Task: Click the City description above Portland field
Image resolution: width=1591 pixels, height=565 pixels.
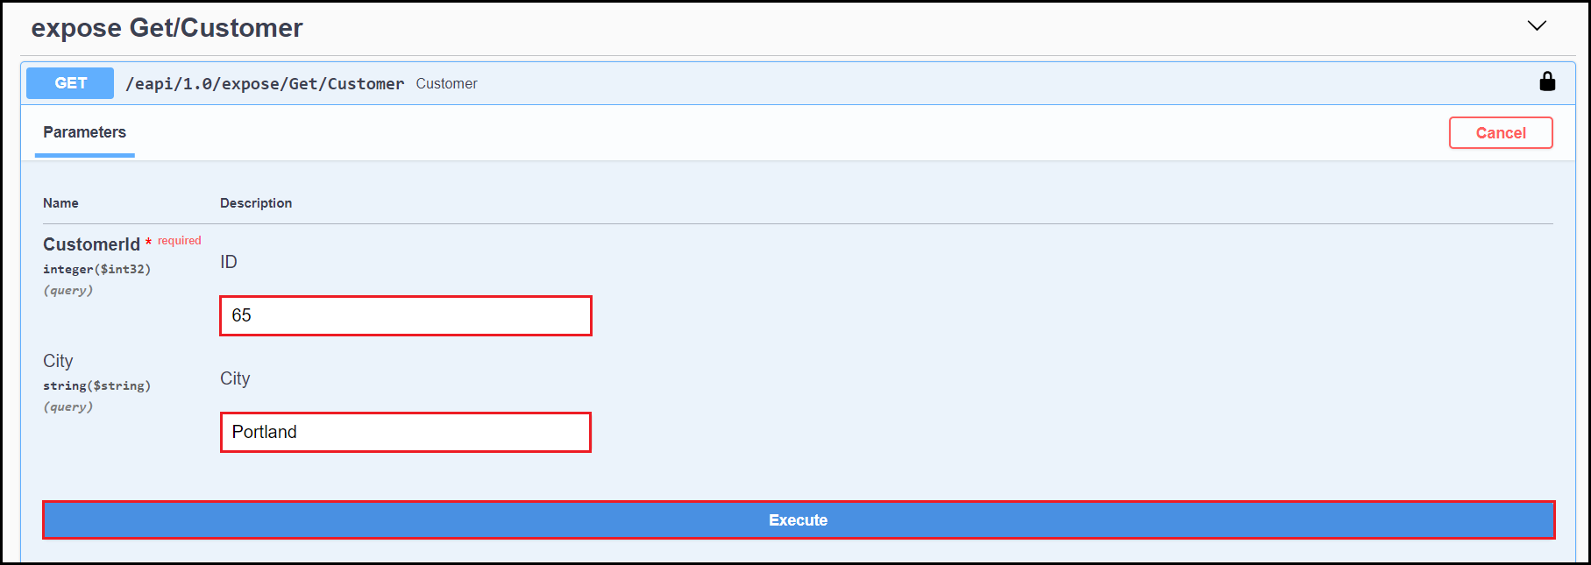Action: point(235,378)
